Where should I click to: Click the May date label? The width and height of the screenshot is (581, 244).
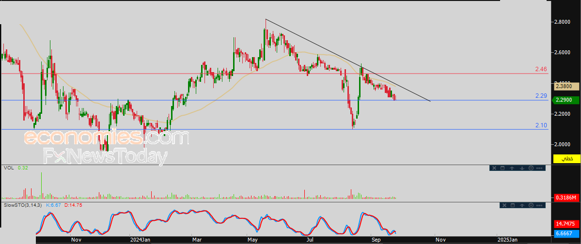(x=253, y=240)
